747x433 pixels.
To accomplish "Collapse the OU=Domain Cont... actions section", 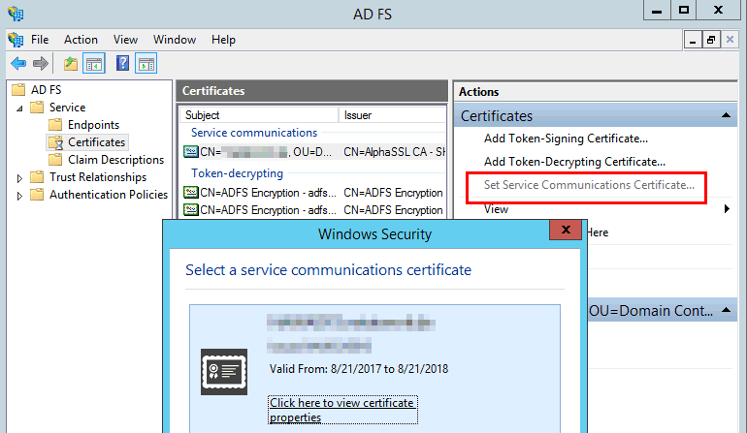I will click(726, 310).
